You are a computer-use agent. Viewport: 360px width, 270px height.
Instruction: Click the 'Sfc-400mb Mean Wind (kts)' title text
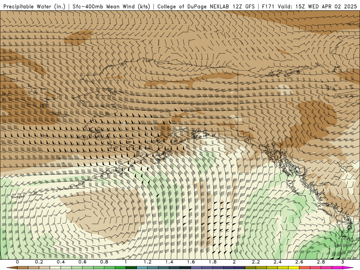click(x=111, y=7)
